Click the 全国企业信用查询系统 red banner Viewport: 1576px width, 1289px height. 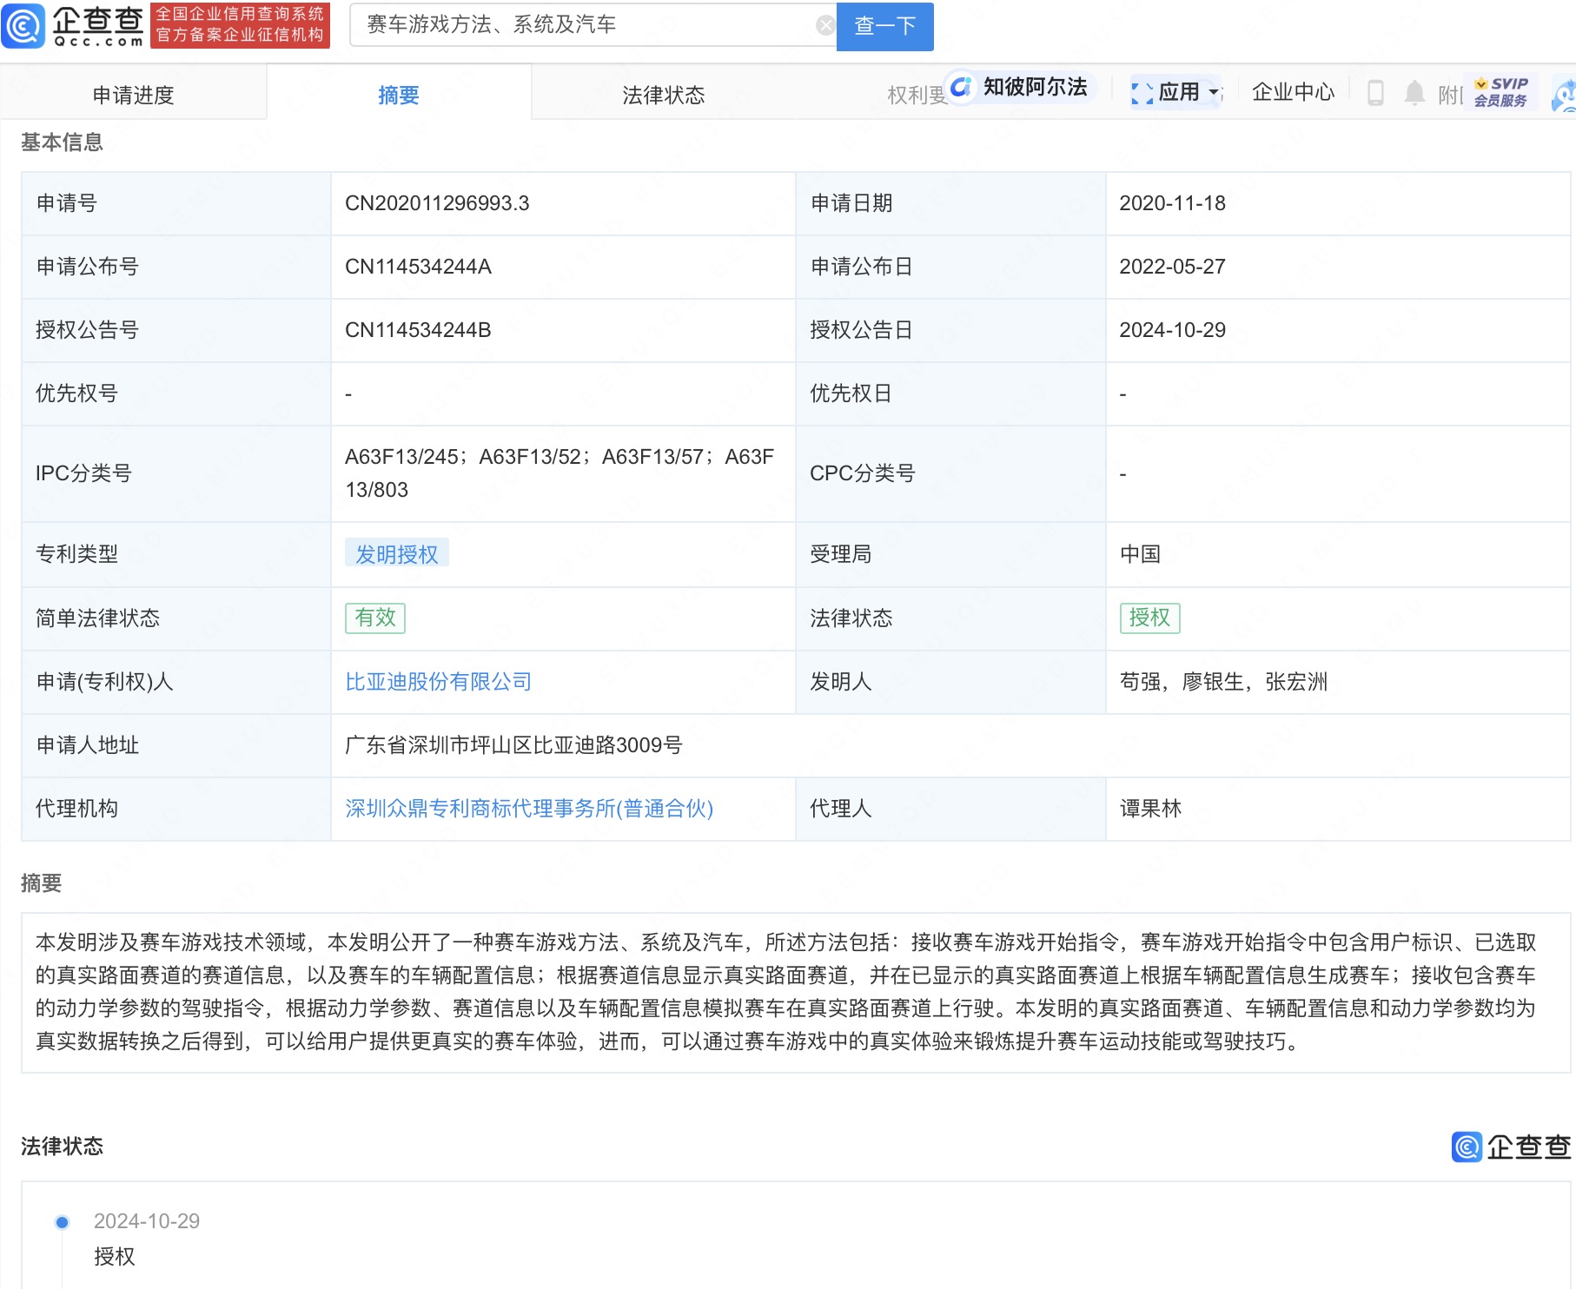pyautogui.click(x=240, y=25)
